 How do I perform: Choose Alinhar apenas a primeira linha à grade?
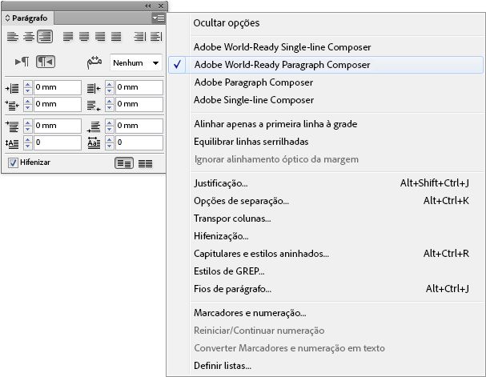[275, 124]
